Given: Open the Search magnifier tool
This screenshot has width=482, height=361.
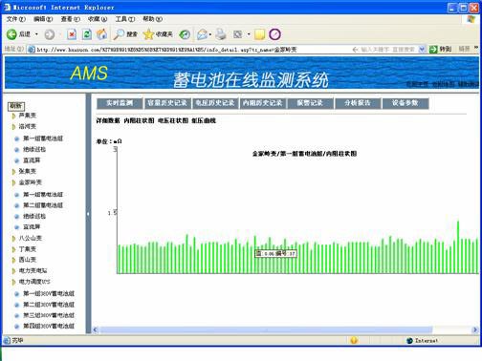Looking at the screenshot, I should point(119,34).
